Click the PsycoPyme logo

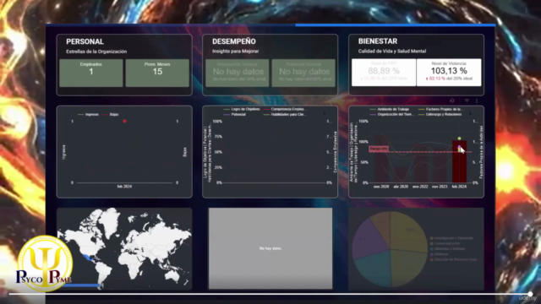point(45,263)
